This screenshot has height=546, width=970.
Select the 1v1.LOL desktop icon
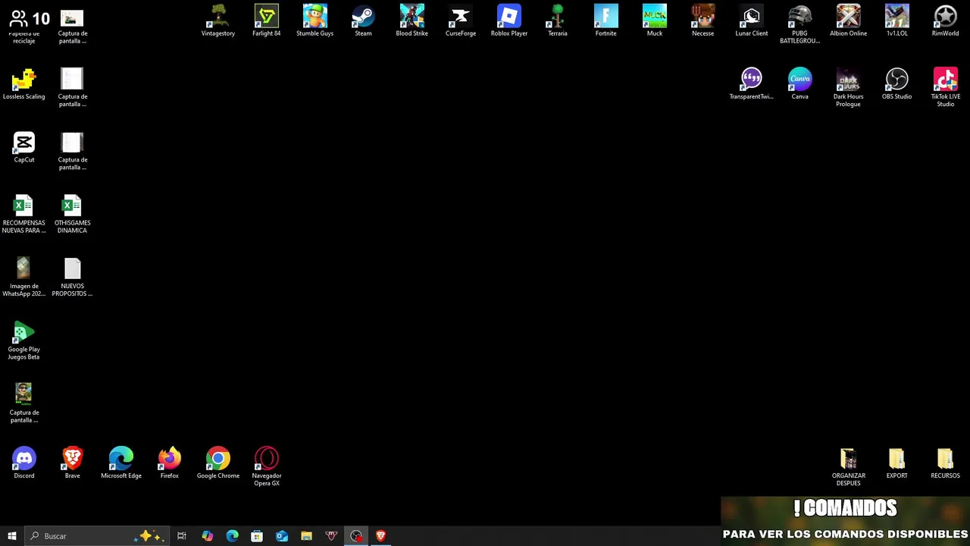click(897, 20)
